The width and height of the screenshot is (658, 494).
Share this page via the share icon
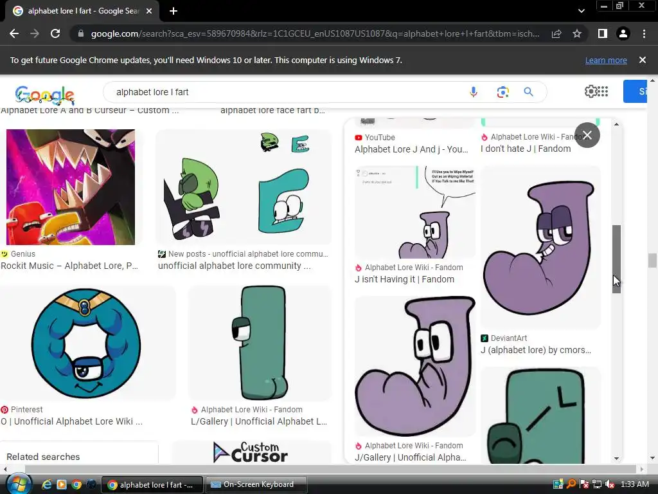pos(556,33)
